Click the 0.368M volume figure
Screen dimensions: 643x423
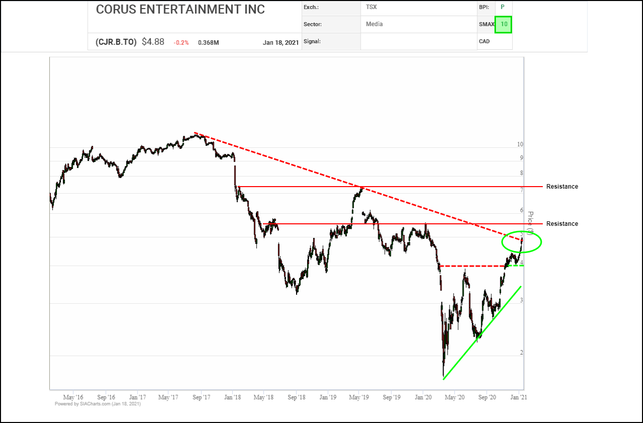pos(208,43)
